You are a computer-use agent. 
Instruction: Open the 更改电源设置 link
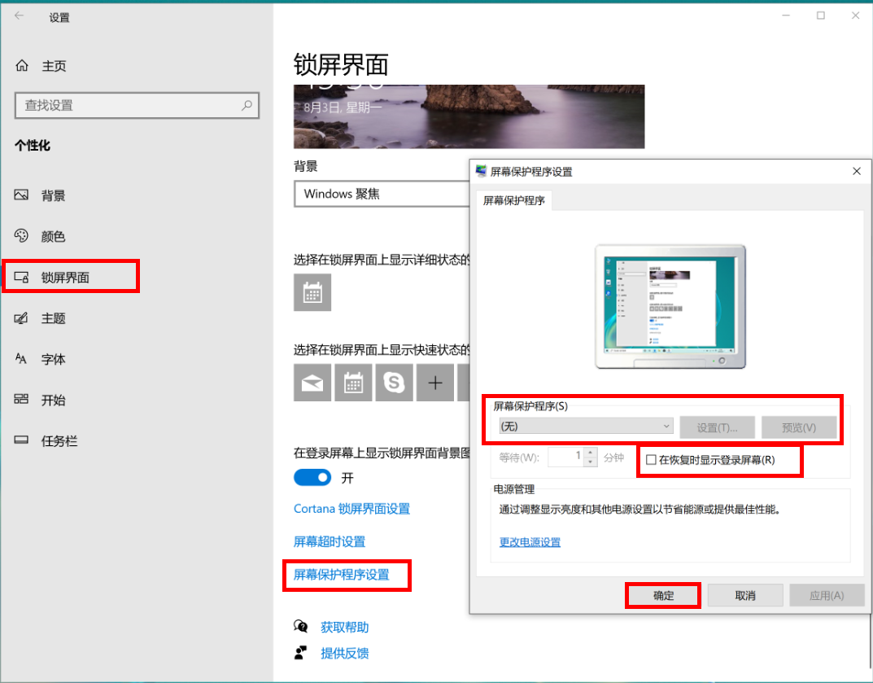[530, 542]
